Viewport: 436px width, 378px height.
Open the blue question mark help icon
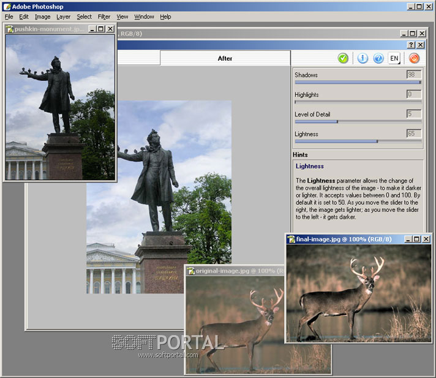point(378,58)
